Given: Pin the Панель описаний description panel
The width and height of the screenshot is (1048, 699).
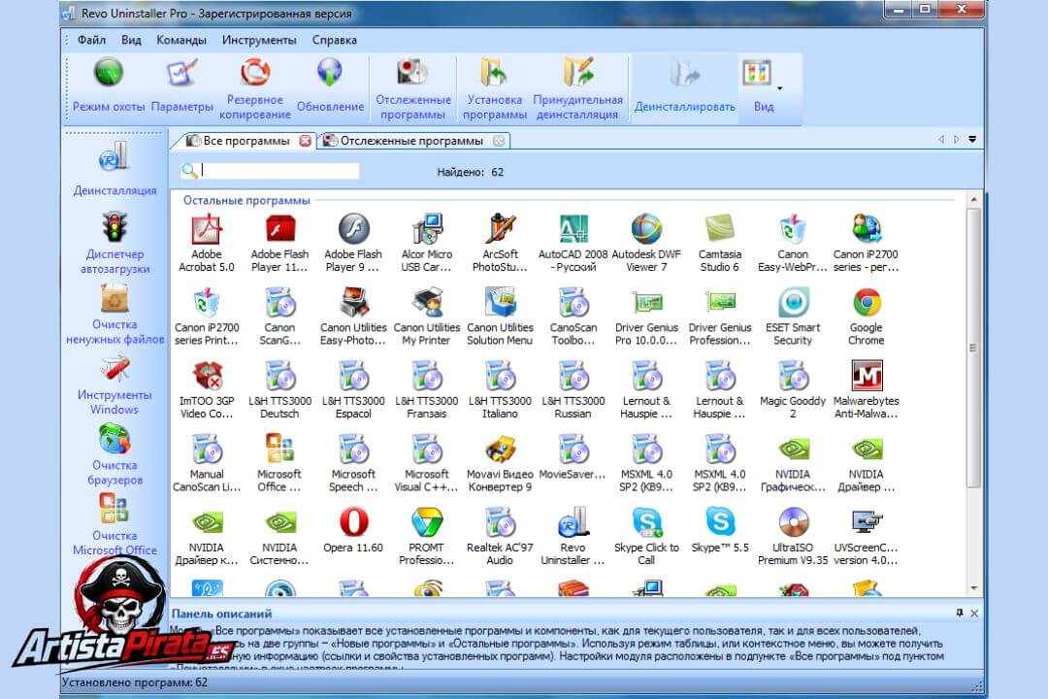Looking at the screenshot, I should pyautogui.click(x=960, y=613).
